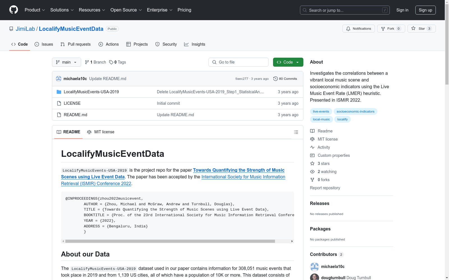Switch to the Pull requests tab

click(x=75, y=44)
